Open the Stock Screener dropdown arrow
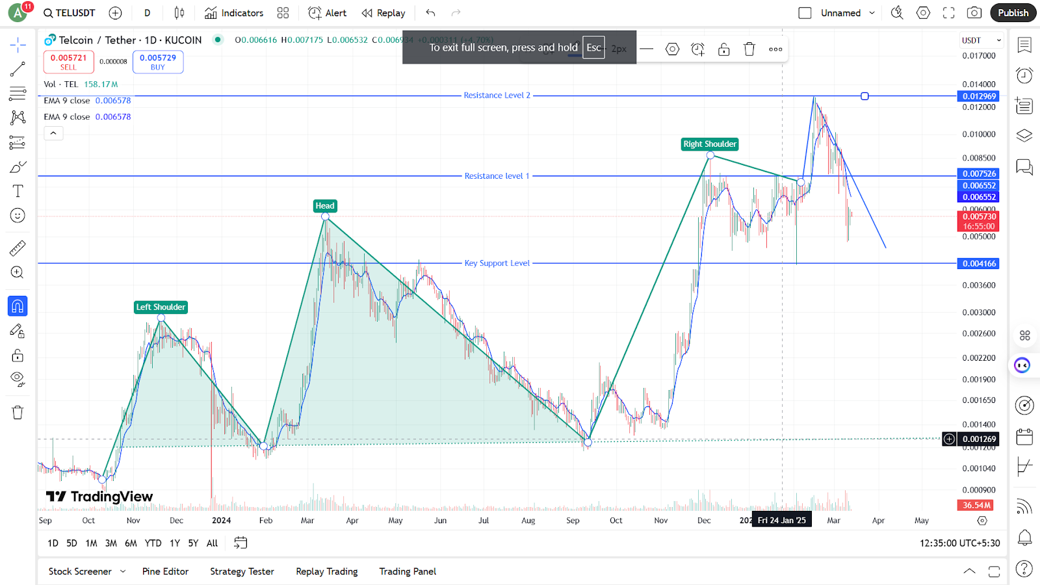1040x585 pixels. tap(123, 571)
